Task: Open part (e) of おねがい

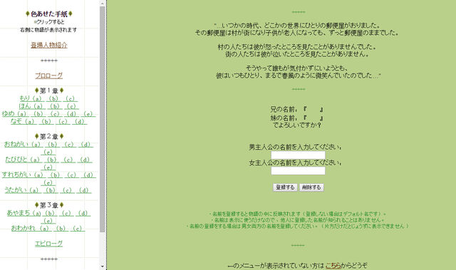Action: click(48, 152)
